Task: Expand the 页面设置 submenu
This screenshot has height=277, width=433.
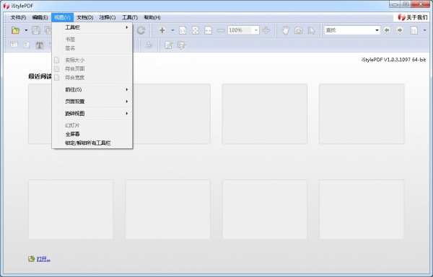Action: tap(92, 101)
